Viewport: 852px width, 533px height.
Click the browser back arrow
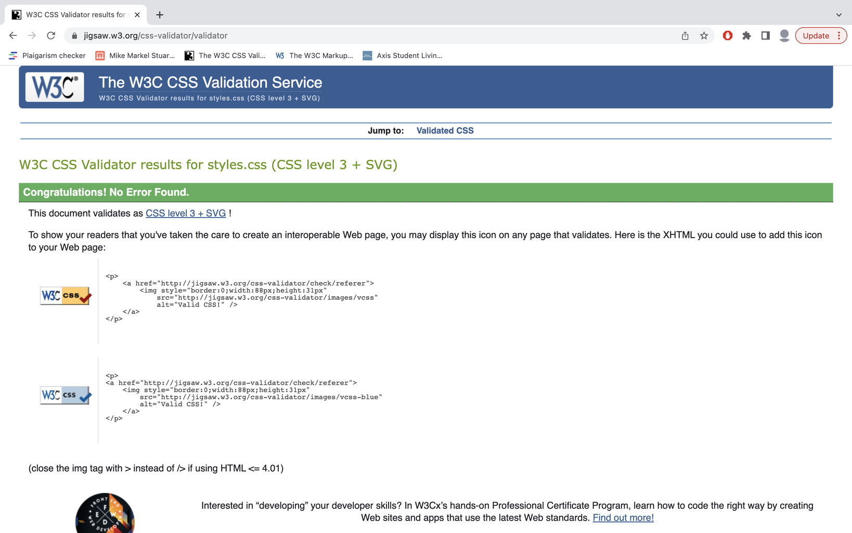pyautogui.click(x=13, y=35)
